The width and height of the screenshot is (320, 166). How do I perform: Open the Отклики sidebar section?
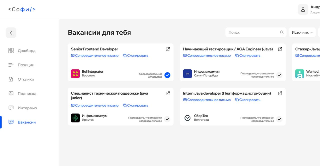pyautogui.click(x=26, y=79)
